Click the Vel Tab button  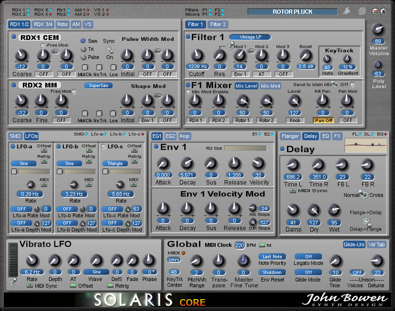coord(376,244)
